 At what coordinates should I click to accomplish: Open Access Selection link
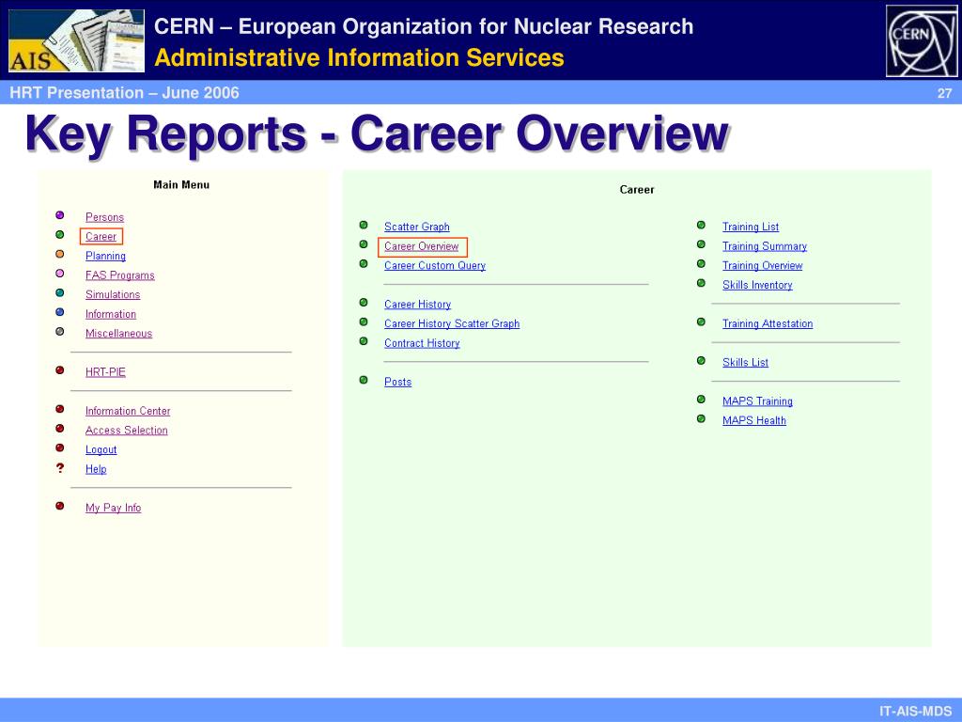127,431
